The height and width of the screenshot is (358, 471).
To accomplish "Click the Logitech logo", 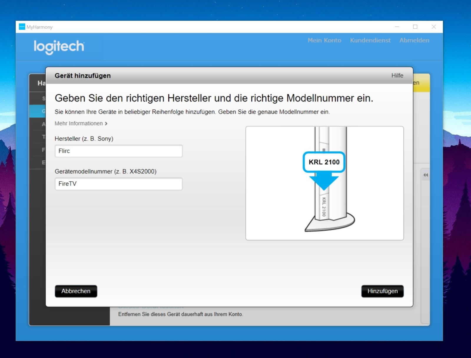I will [x=59, y=47].
